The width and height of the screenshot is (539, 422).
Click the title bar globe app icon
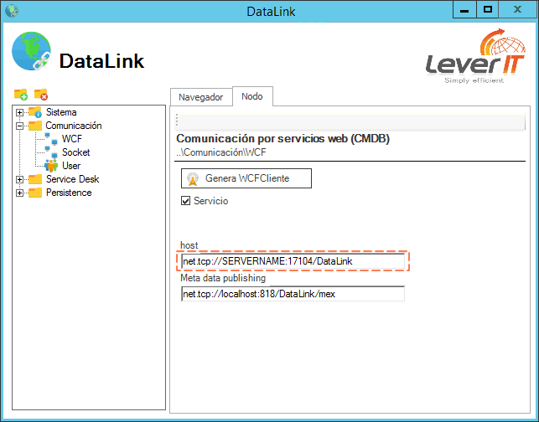click(x=12, y=11)
